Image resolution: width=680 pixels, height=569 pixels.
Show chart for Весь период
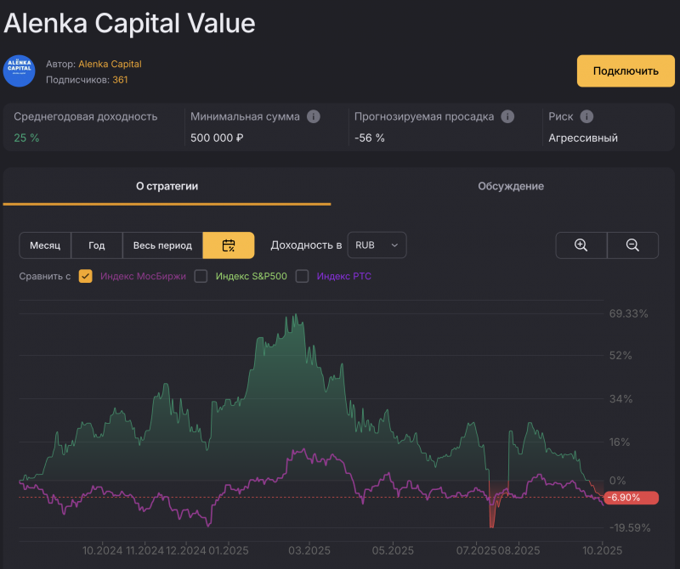pyautogui.click(x=162, y=245)
